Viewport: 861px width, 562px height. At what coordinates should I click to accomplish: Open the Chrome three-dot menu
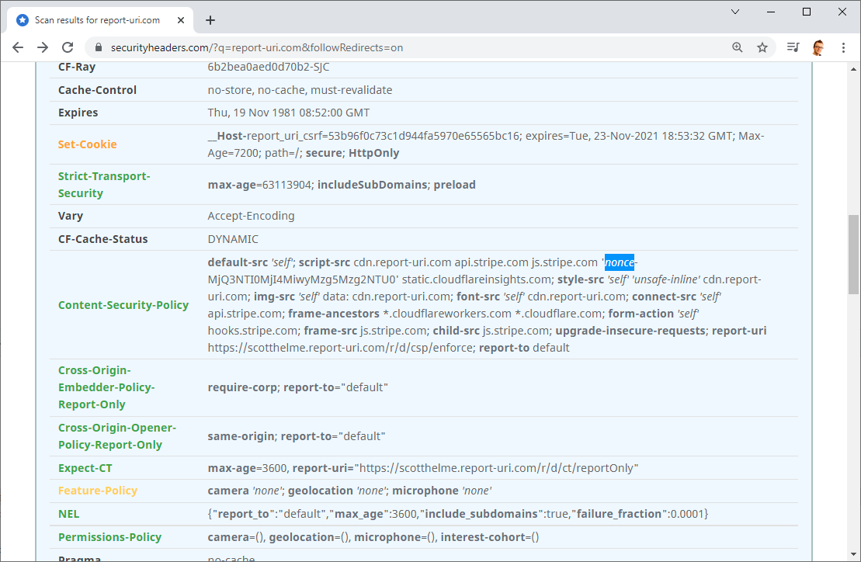click(843, 48)
